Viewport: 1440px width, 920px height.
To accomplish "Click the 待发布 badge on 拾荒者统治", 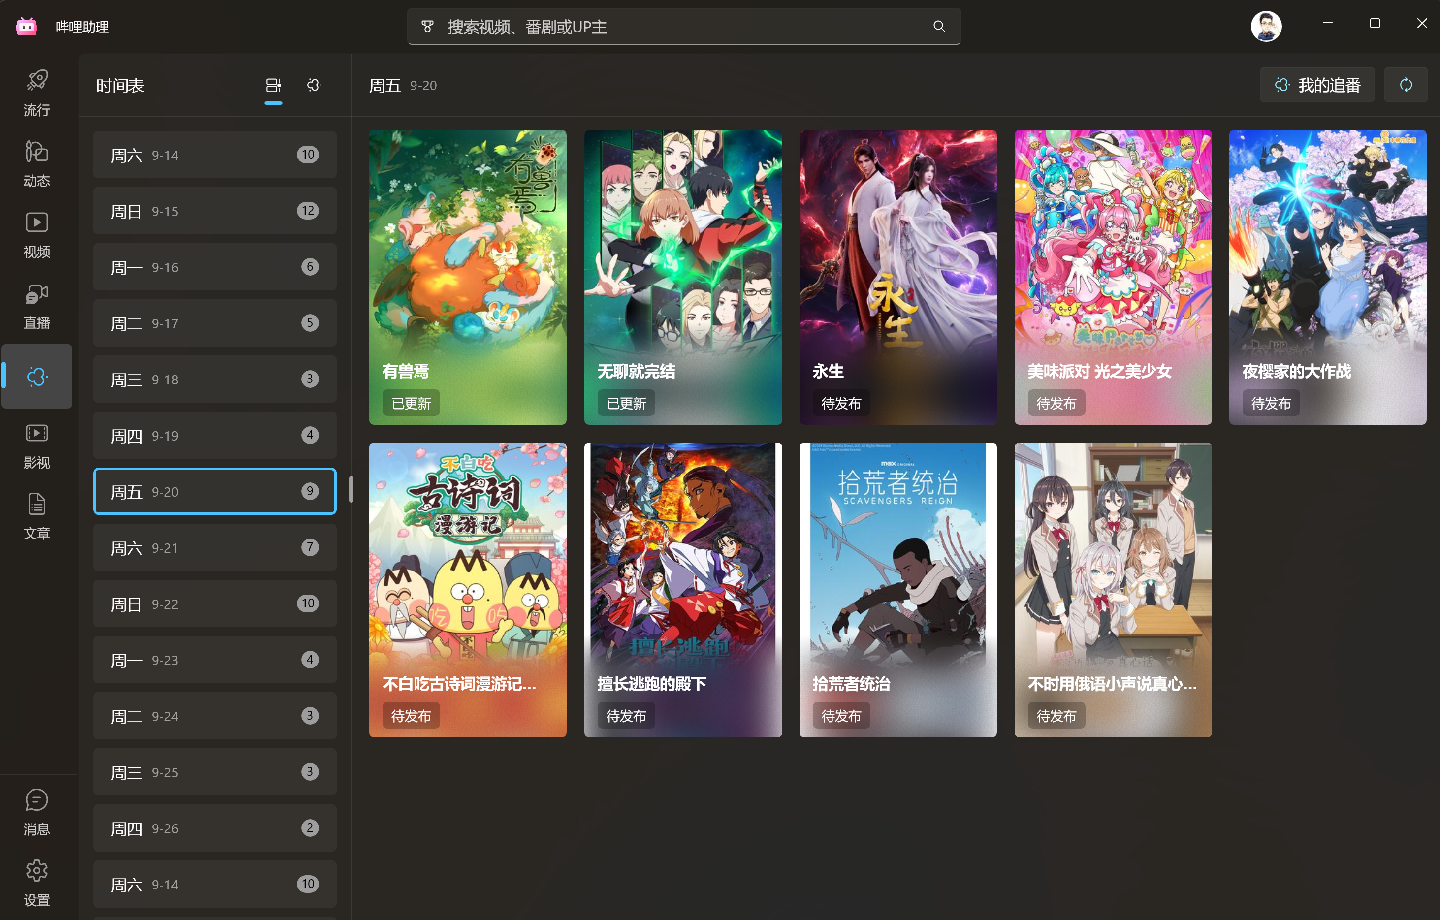I will pos(841,716).
